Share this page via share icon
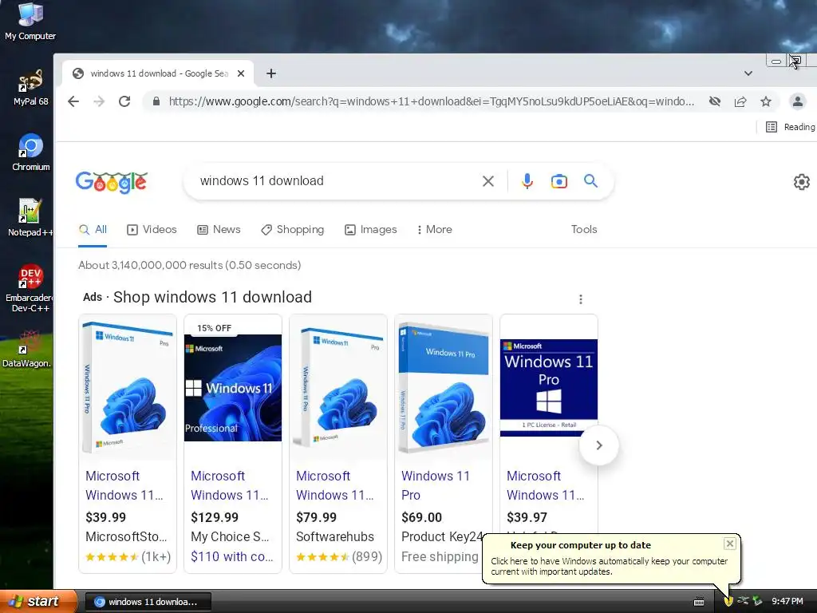 point(740,101)
